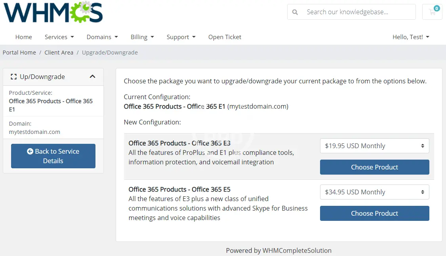Go to Portal Home breadcrumb link

tap(19, 53)
